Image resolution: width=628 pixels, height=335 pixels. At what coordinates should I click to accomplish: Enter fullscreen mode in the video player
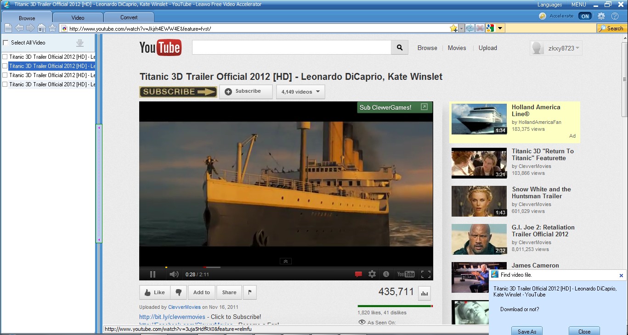[x=426, y=274]
